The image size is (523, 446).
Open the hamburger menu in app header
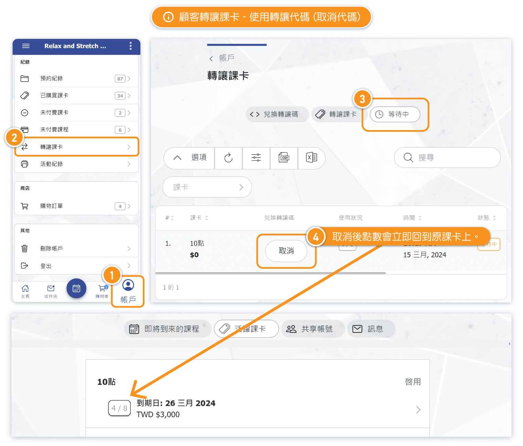point(26,46)
